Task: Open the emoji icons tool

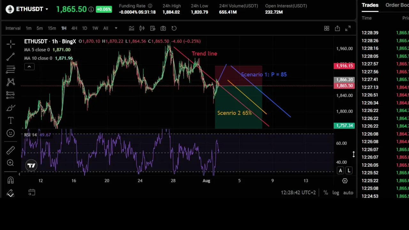Action: coord(11,133)
